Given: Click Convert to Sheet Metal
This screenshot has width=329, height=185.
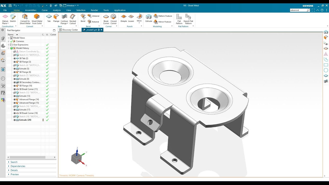Looking at the screenshot, I should 25,19.
